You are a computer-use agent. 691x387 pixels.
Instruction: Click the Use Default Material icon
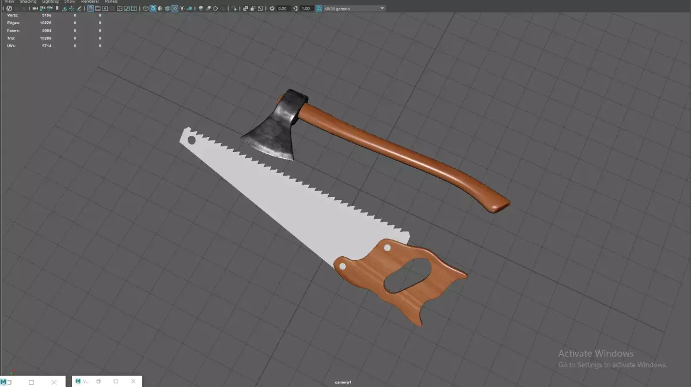[160, 9]
